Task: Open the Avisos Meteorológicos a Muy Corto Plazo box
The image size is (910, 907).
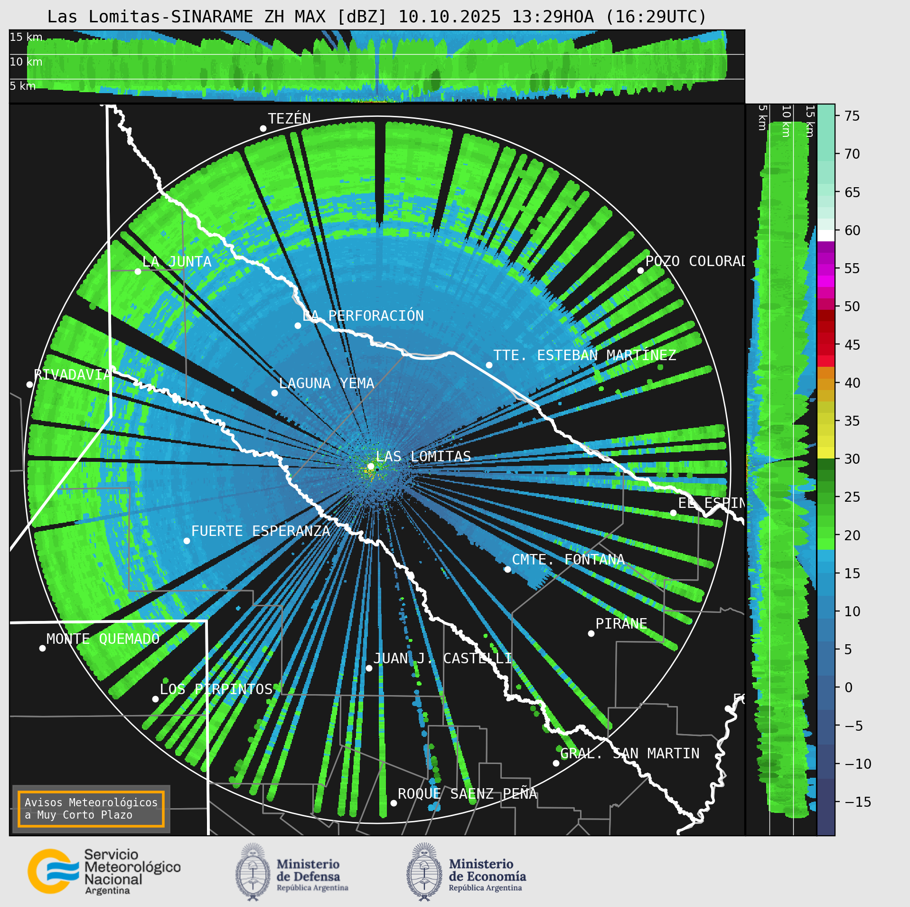Action: [x=91, y=809]
